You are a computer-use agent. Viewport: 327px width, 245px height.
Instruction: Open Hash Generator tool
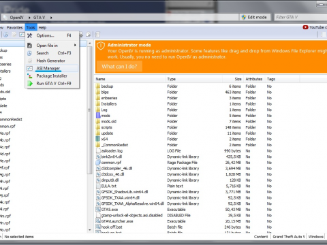coord(52,61)
